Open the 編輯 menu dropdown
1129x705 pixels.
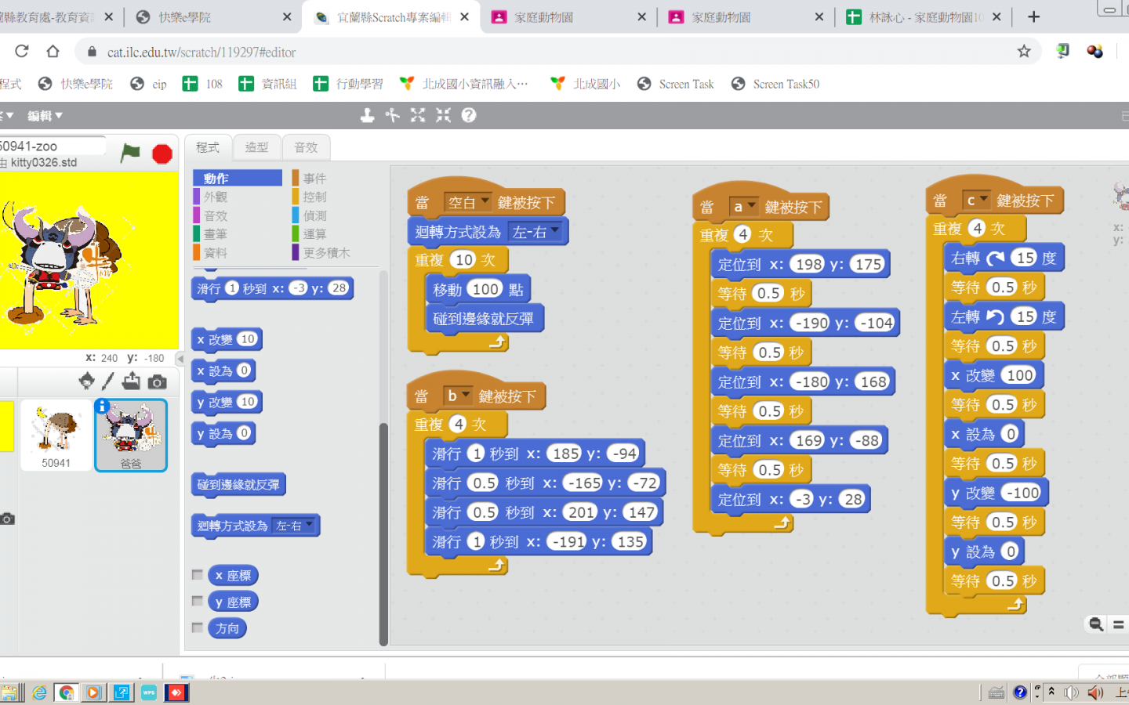(x=45, y=115)
